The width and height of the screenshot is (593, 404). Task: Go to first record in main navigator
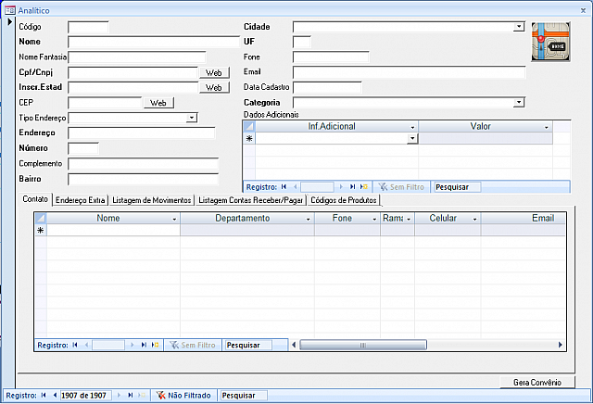(x=44, y=396)
